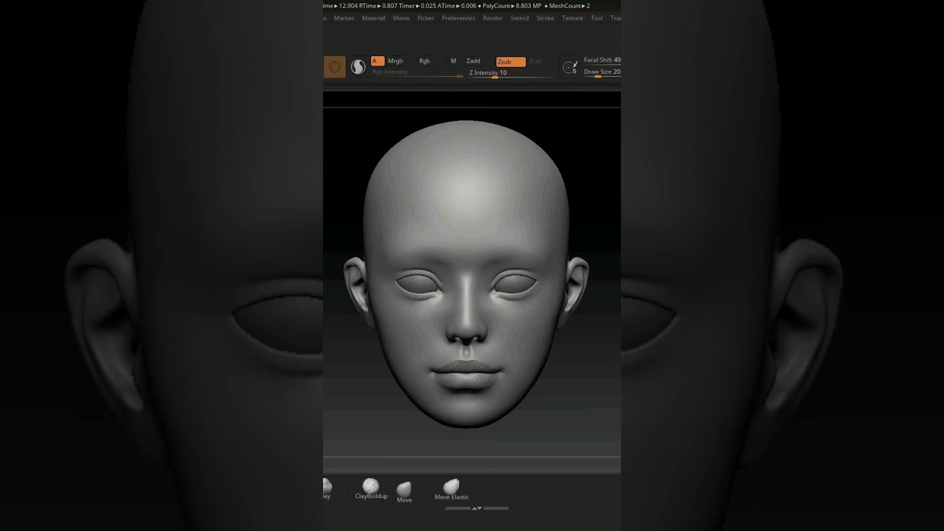Switch to Zadd mode
The height and width of the screenshot is (531, 944).
click(x=473, y=61)
